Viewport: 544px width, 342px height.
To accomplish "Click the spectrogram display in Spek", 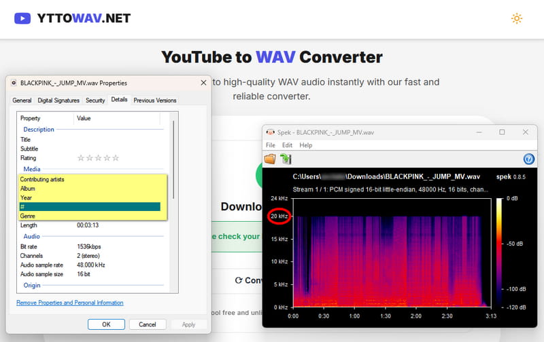I will (392, 252).
